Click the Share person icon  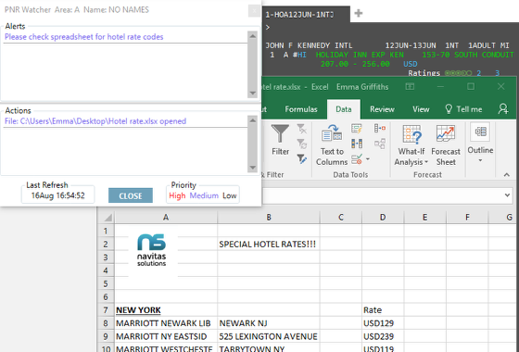[x=503, y=109]
